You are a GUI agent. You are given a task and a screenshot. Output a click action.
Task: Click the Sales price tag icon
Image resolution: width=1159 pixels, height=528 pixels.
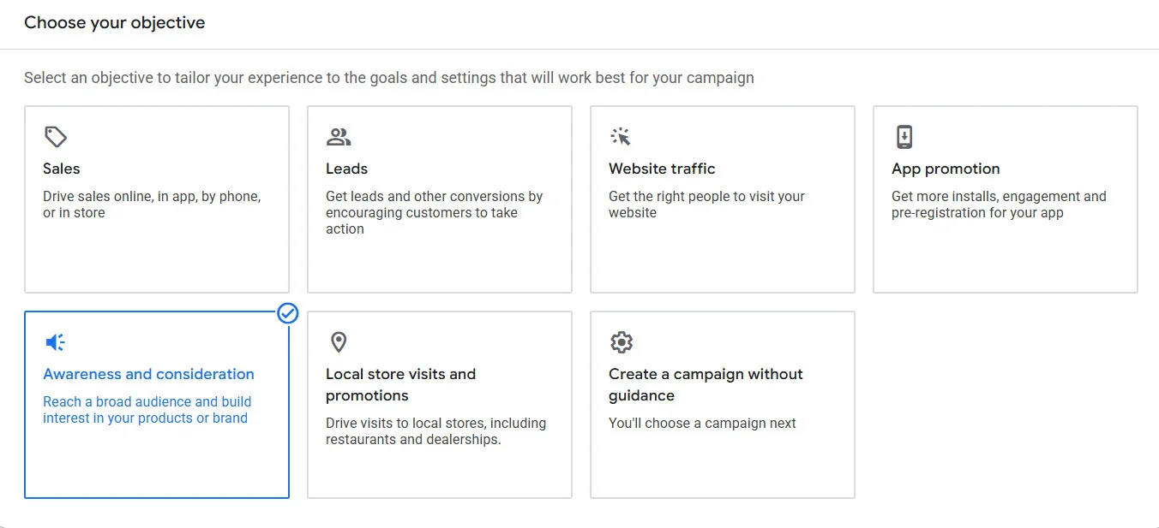click(55, 136)
